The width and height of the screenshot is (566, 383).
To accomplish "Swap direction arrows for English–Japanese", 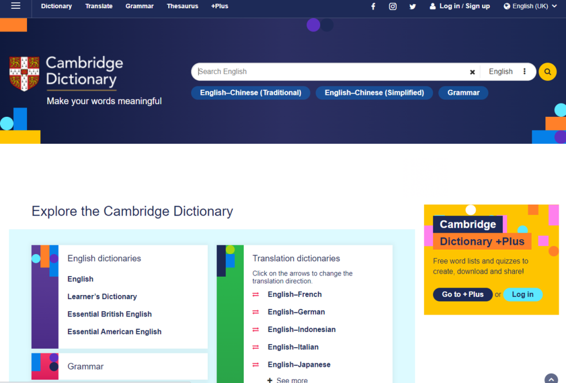I will pos(255,365).
